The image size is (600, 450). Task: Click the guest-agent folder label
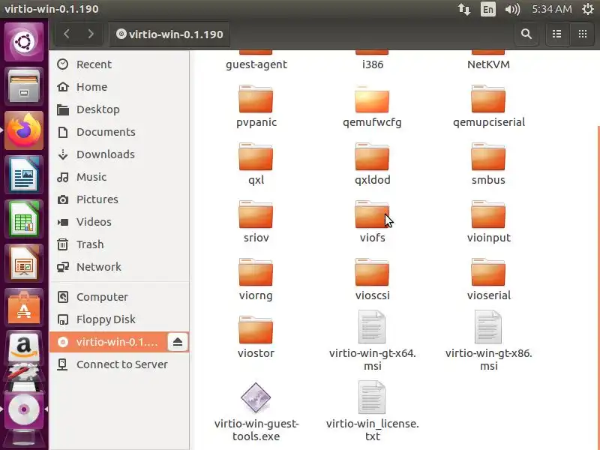256,64
